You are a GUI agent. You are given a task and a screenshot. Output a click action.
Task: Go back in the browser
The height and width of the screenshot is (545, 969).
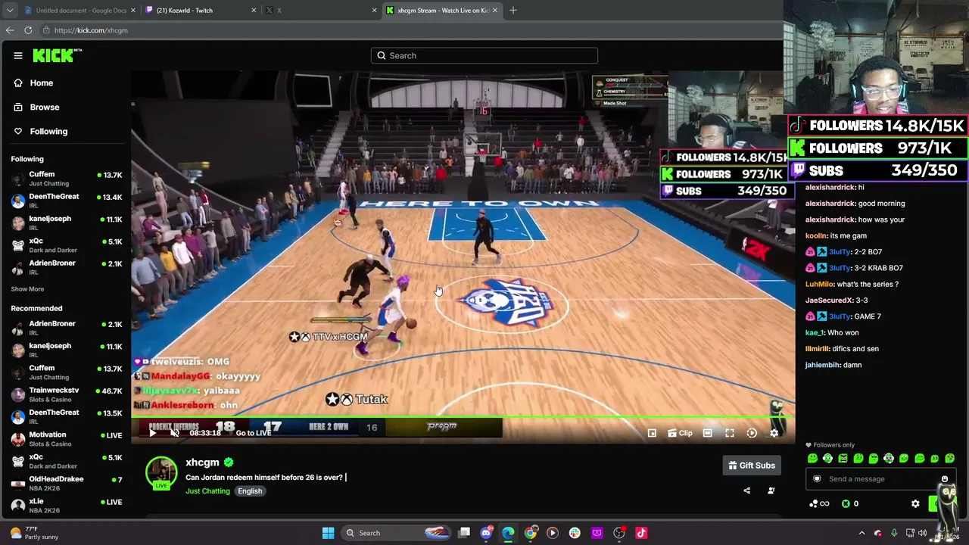pos(10,30)
